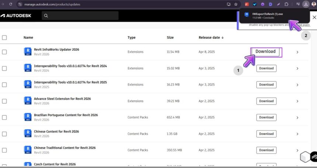Open the user profile avatar icon

pyautogui.click(x=314, y=4)
